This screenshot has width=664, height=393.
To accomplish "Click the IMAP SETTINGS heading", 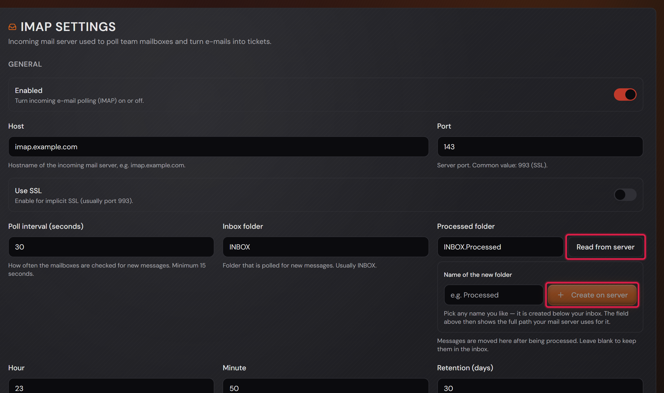I will [68, 27].
